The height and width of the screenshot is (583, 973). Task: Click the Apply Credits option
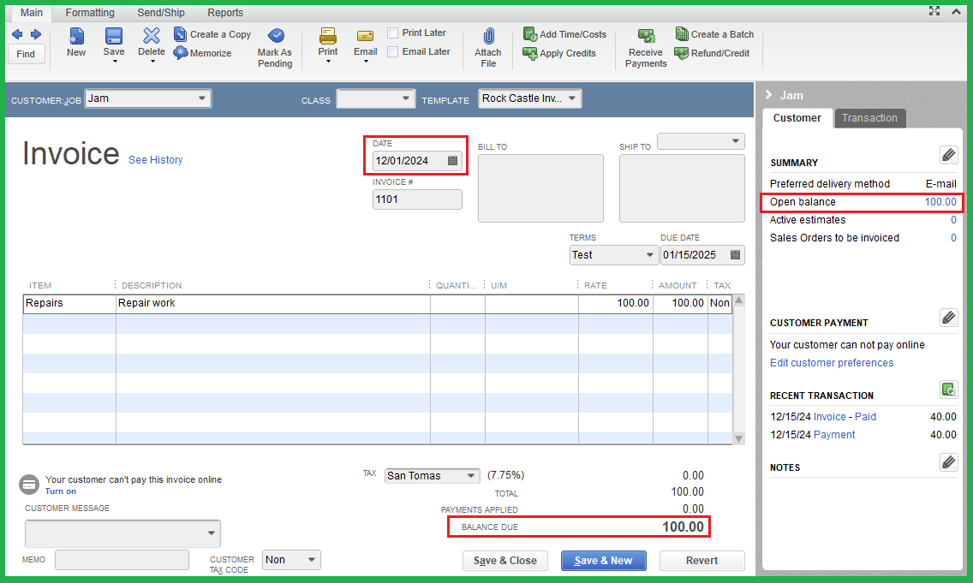click(560, 53)
